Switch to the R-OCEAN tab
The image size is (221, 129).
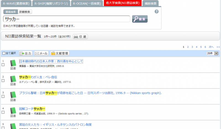pyautogui.click(x=86, y=4)
